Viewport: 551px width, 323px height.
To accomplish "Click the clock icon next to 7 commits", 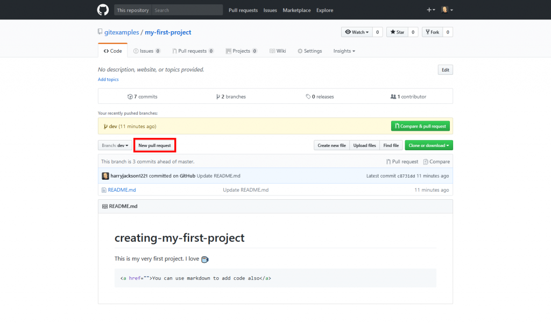I will point(131,96).
